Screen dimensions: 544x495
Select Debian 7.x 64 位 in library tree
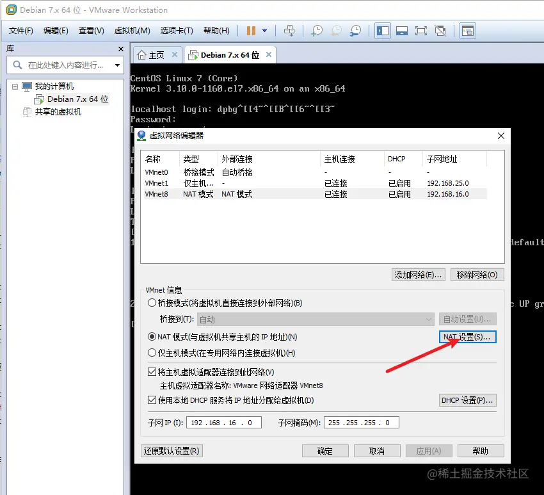click(x=77, y=99)
